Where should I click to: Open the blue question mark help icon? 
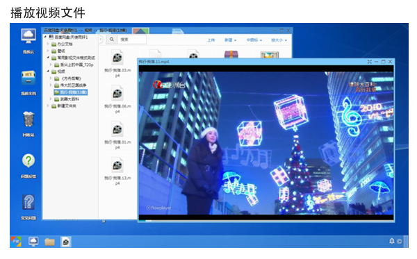[28, 202]
